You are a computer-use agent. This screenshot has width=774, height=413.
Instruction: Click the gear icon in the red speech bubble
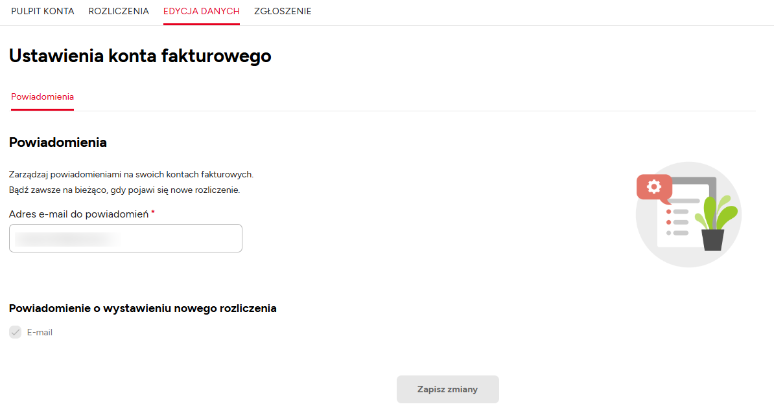[x=653, y=187]
